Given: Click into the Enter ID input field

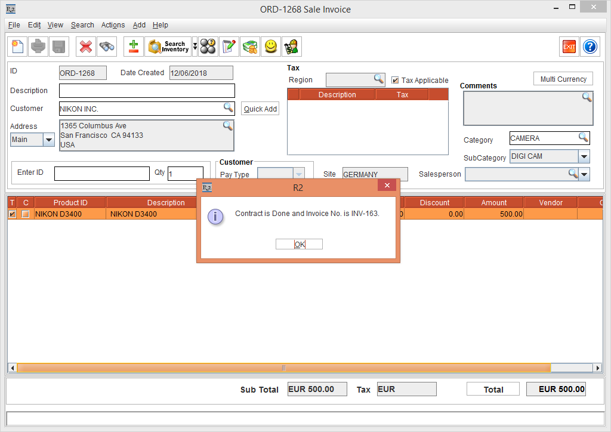Looking at the screenshot, I should 101,174.
